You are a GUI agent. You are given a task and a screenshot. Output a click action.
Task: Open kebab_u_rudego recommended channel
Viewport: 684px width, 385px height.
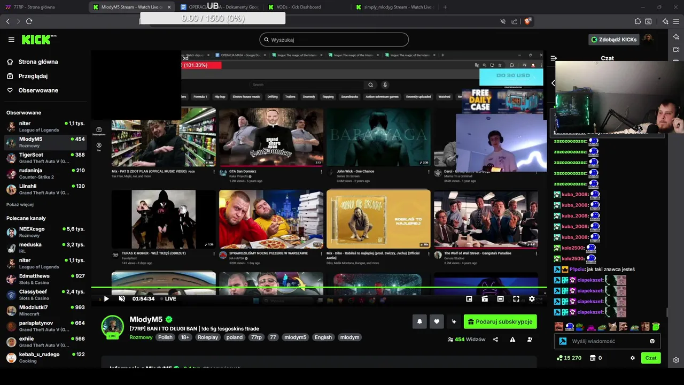click(x=45, y=357)
